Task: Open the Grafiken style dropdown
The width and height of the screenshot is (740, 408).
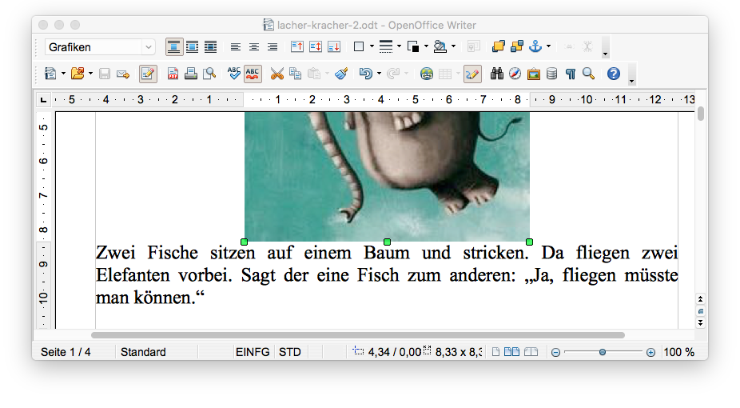Action: point(148,47)
